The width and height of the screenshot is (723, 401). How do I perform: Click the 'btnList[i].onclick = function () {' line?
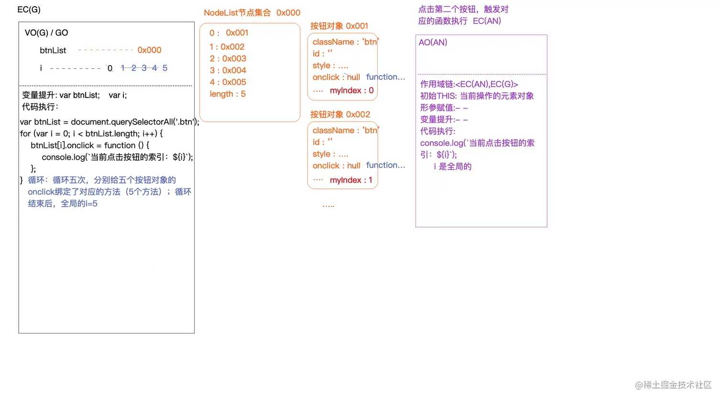pyautogui.click(x=90, y=145)
